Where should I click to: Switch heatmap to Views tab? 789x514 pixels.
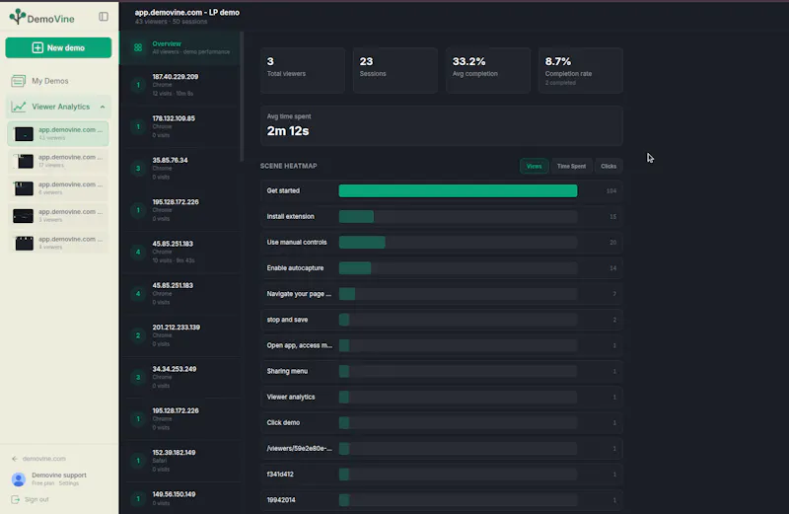(534, 166)
